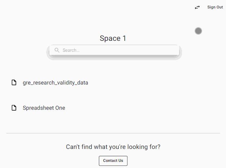Open the gre_research_validity_data file
This screenshot has height=168, width=226.
[x=55, y=83]
